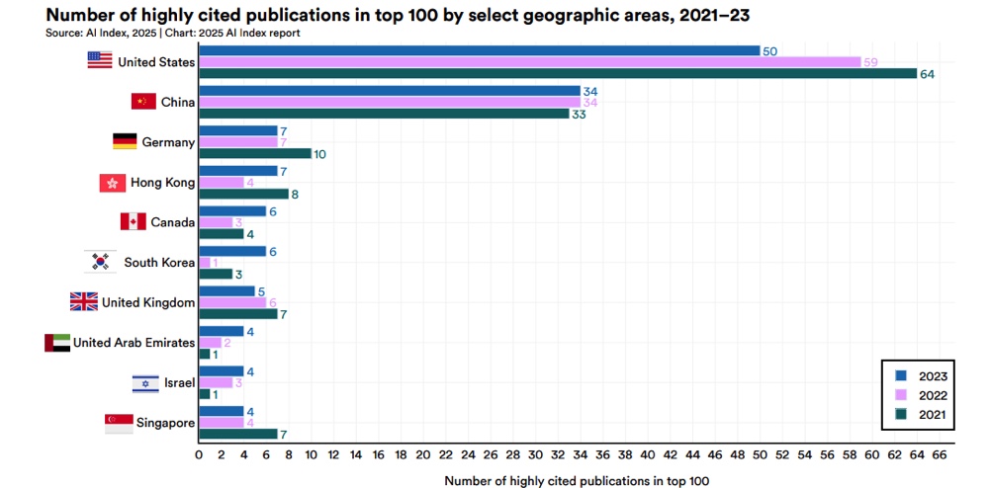Click the United States 2021 bar labeled 64

557,74
